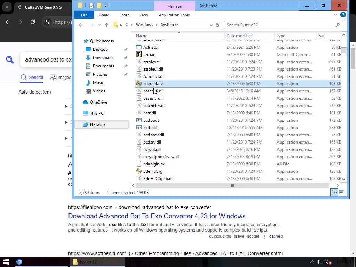Open the address bar history dropdown
Image resolution: width=356 pixels, height=267 pixels.
(211, 25)
